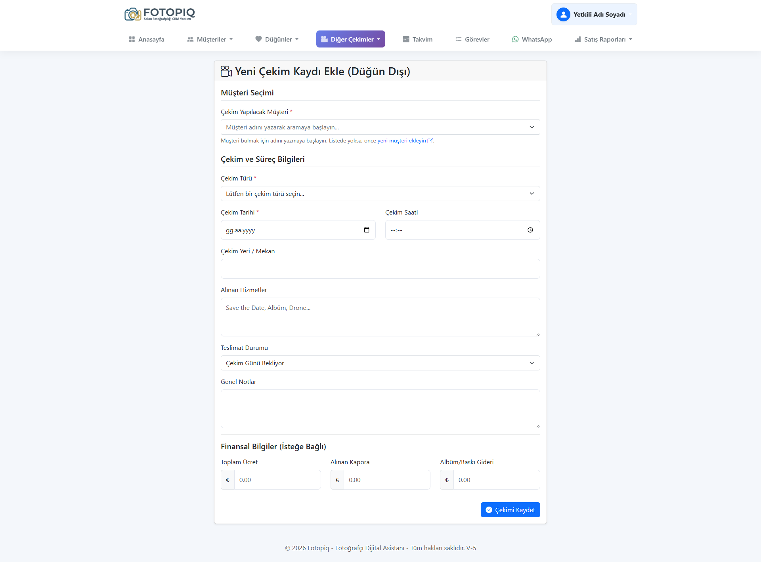This screenshot has height=562, width=761.
Task: Click the WhatsApp icon in navigation
Action: point(515,39)
